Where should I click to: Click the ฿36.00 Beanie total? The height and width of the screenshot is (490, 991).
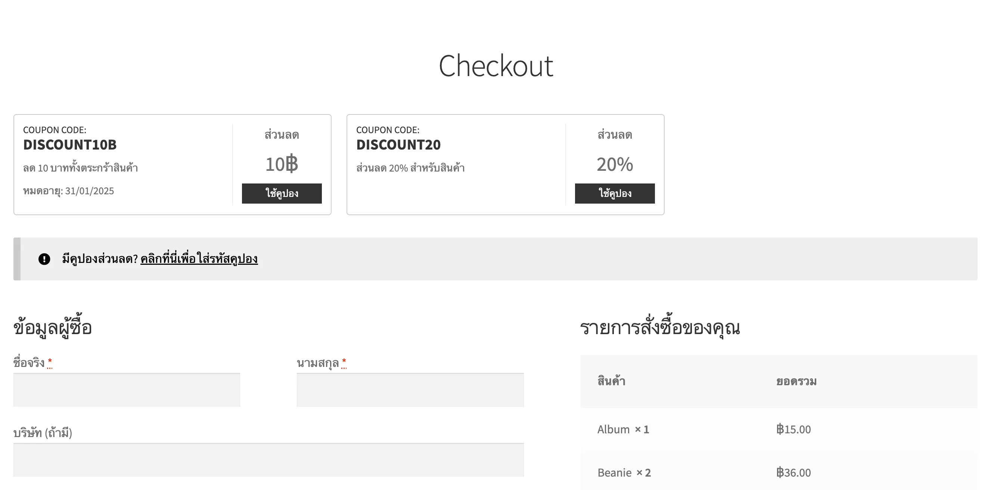[x=793, y=473]
